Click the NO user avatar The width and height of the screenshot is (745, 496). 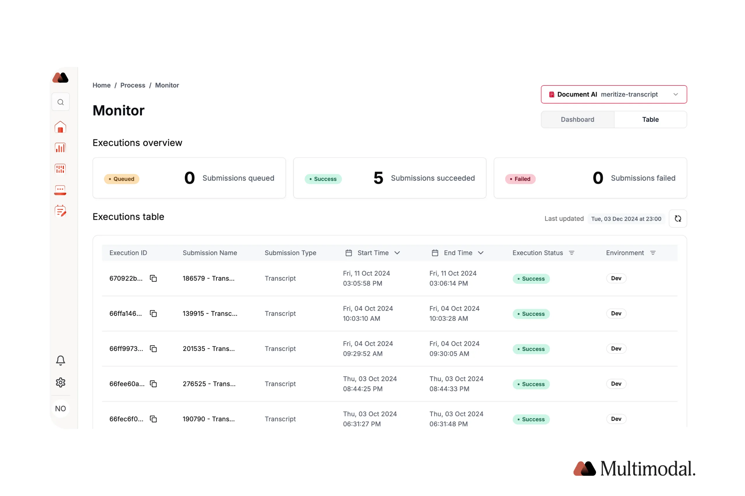[61, 409]
